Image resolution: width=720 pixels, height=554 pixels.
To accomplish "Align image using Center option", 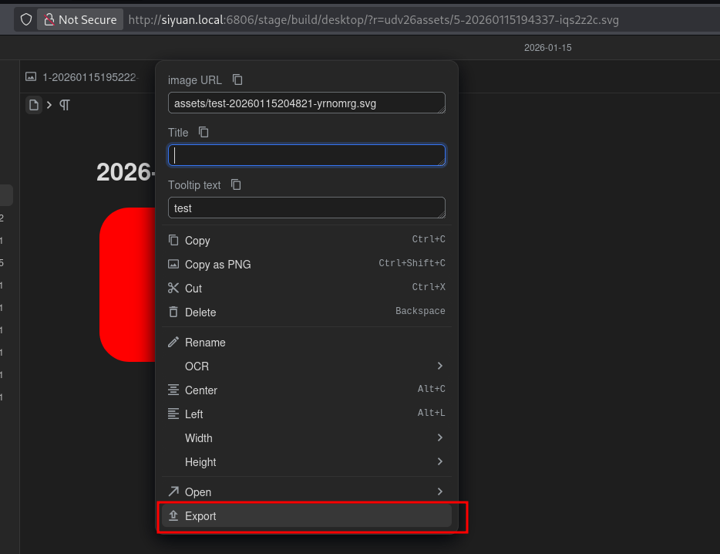I will [201, 390].
